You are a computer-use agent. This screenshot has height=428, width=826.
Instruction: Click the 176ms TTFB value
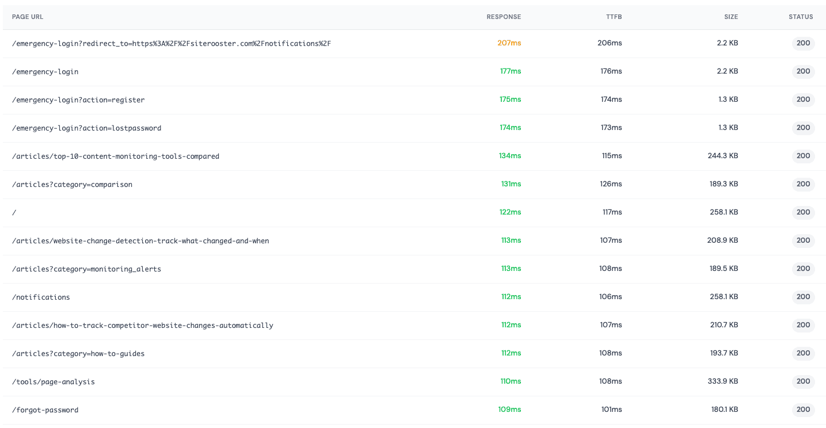point(611,71)
